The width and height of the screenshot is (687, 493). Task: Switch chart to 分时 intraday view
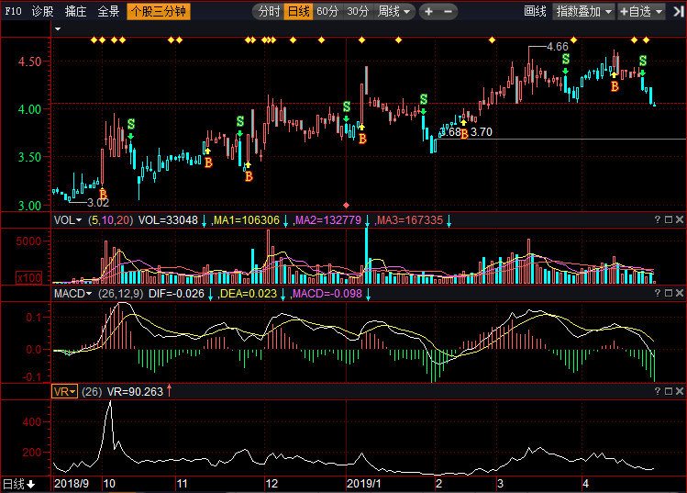click(269, 11)
